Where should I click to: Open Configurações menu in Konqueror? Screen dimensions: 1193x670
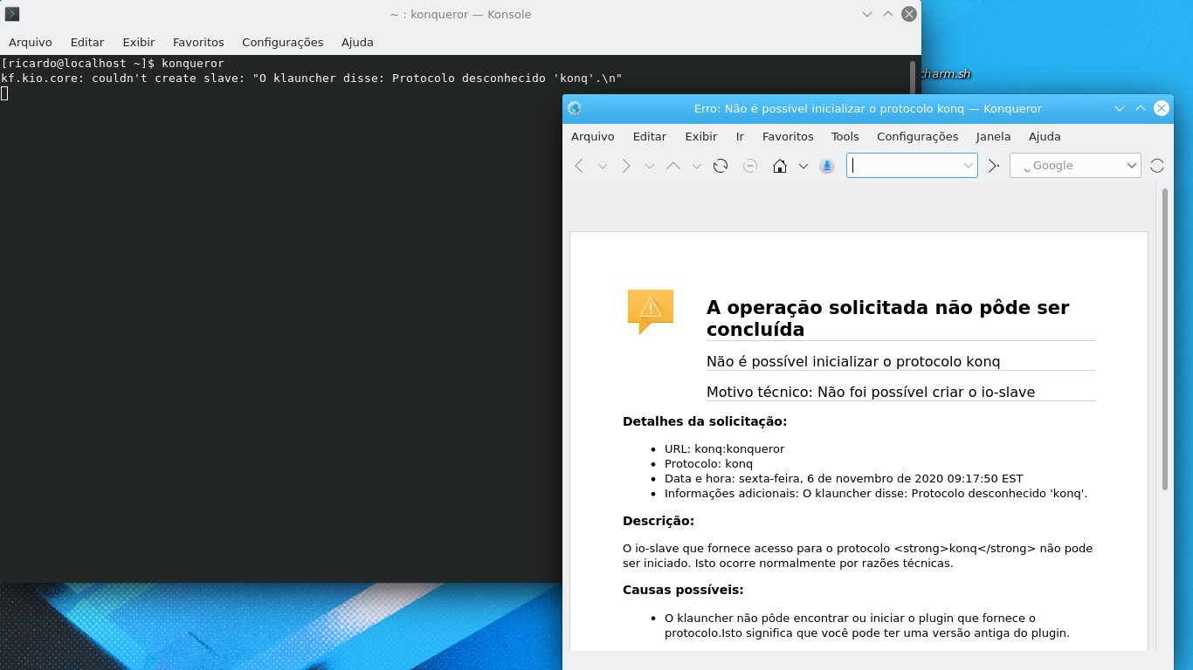click(x=918, y=137)
